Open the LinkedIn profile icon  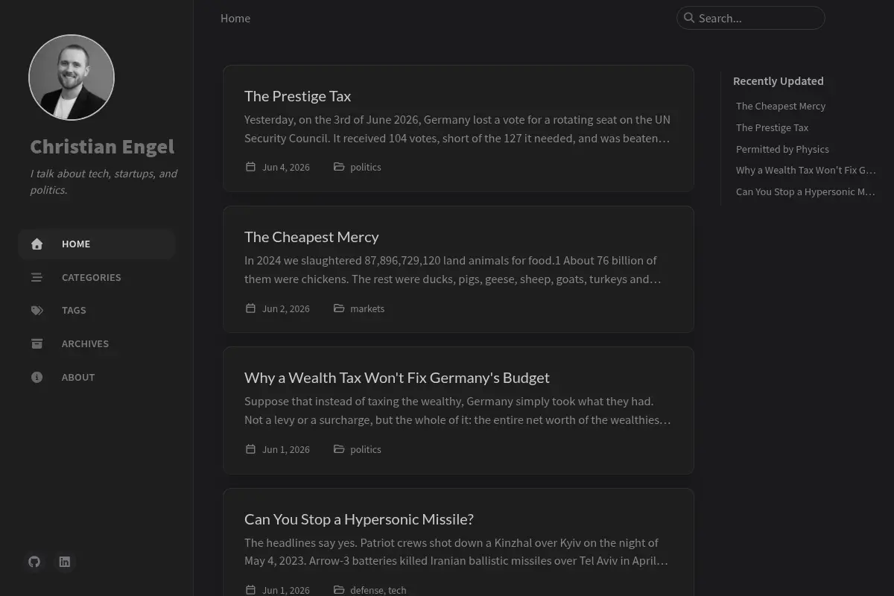click(x=65, y=562)
